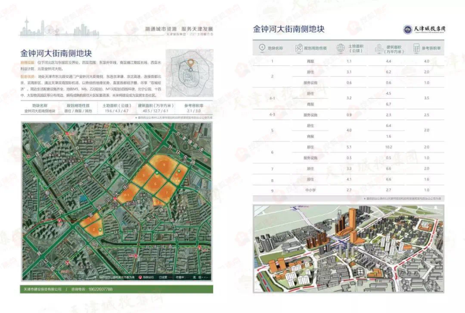Image resolution: width=465 pixels, height=313 pixels.
Task: Click the calculator plot ratio icon
Action: 415,48
